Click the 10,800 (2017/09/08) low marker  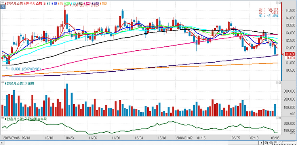24,69
